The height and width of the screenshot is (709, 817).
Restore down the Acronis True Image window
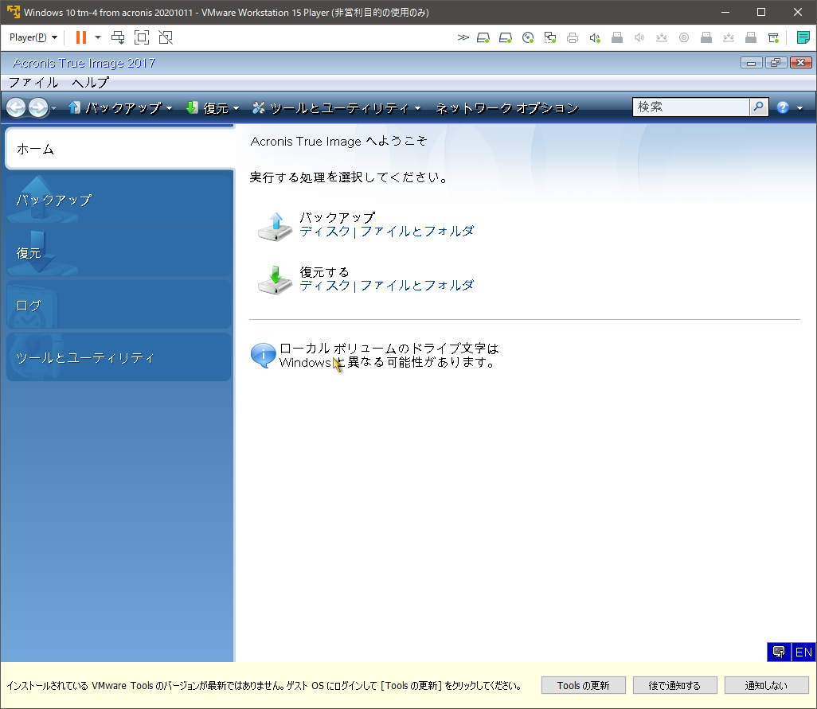(776, 63)
